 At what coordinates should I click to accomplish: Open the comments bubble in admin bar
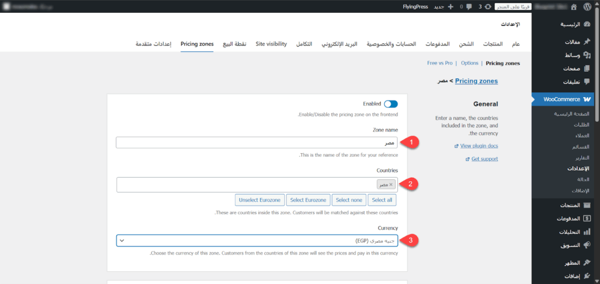469,6
